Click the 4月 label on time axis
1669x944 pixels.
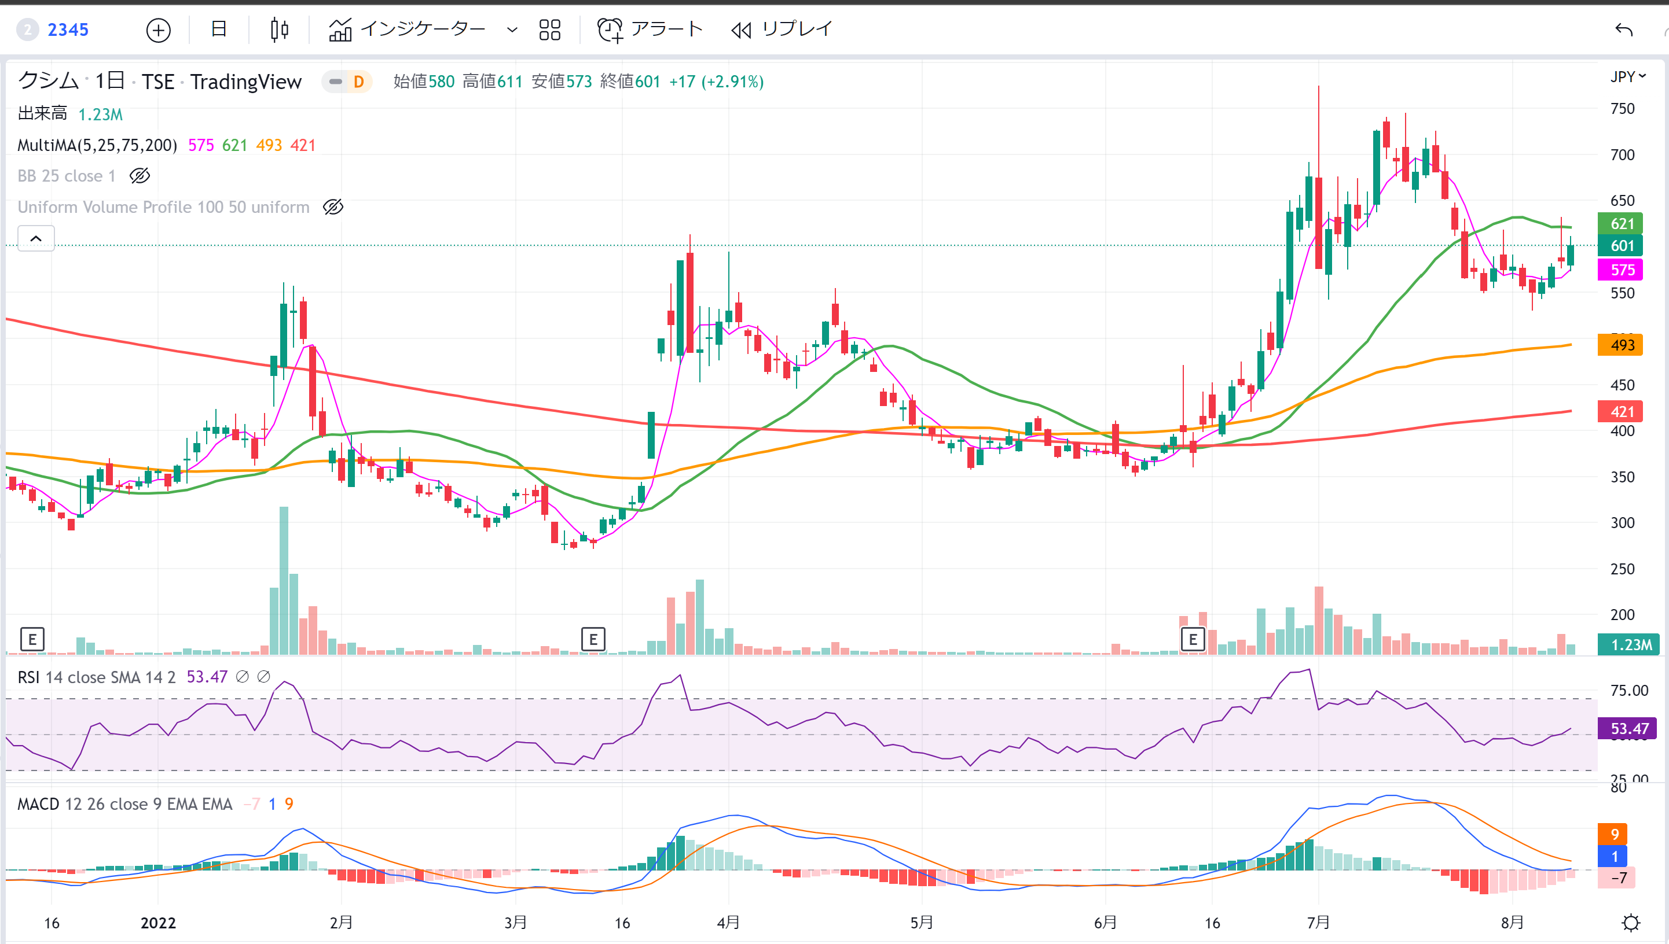click(x=728, y=923)
